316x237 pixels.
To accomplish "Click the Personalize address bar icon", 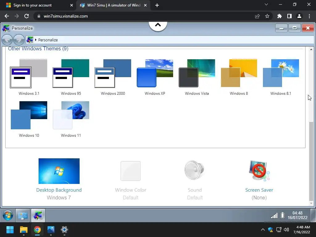I will pos(30,40).
